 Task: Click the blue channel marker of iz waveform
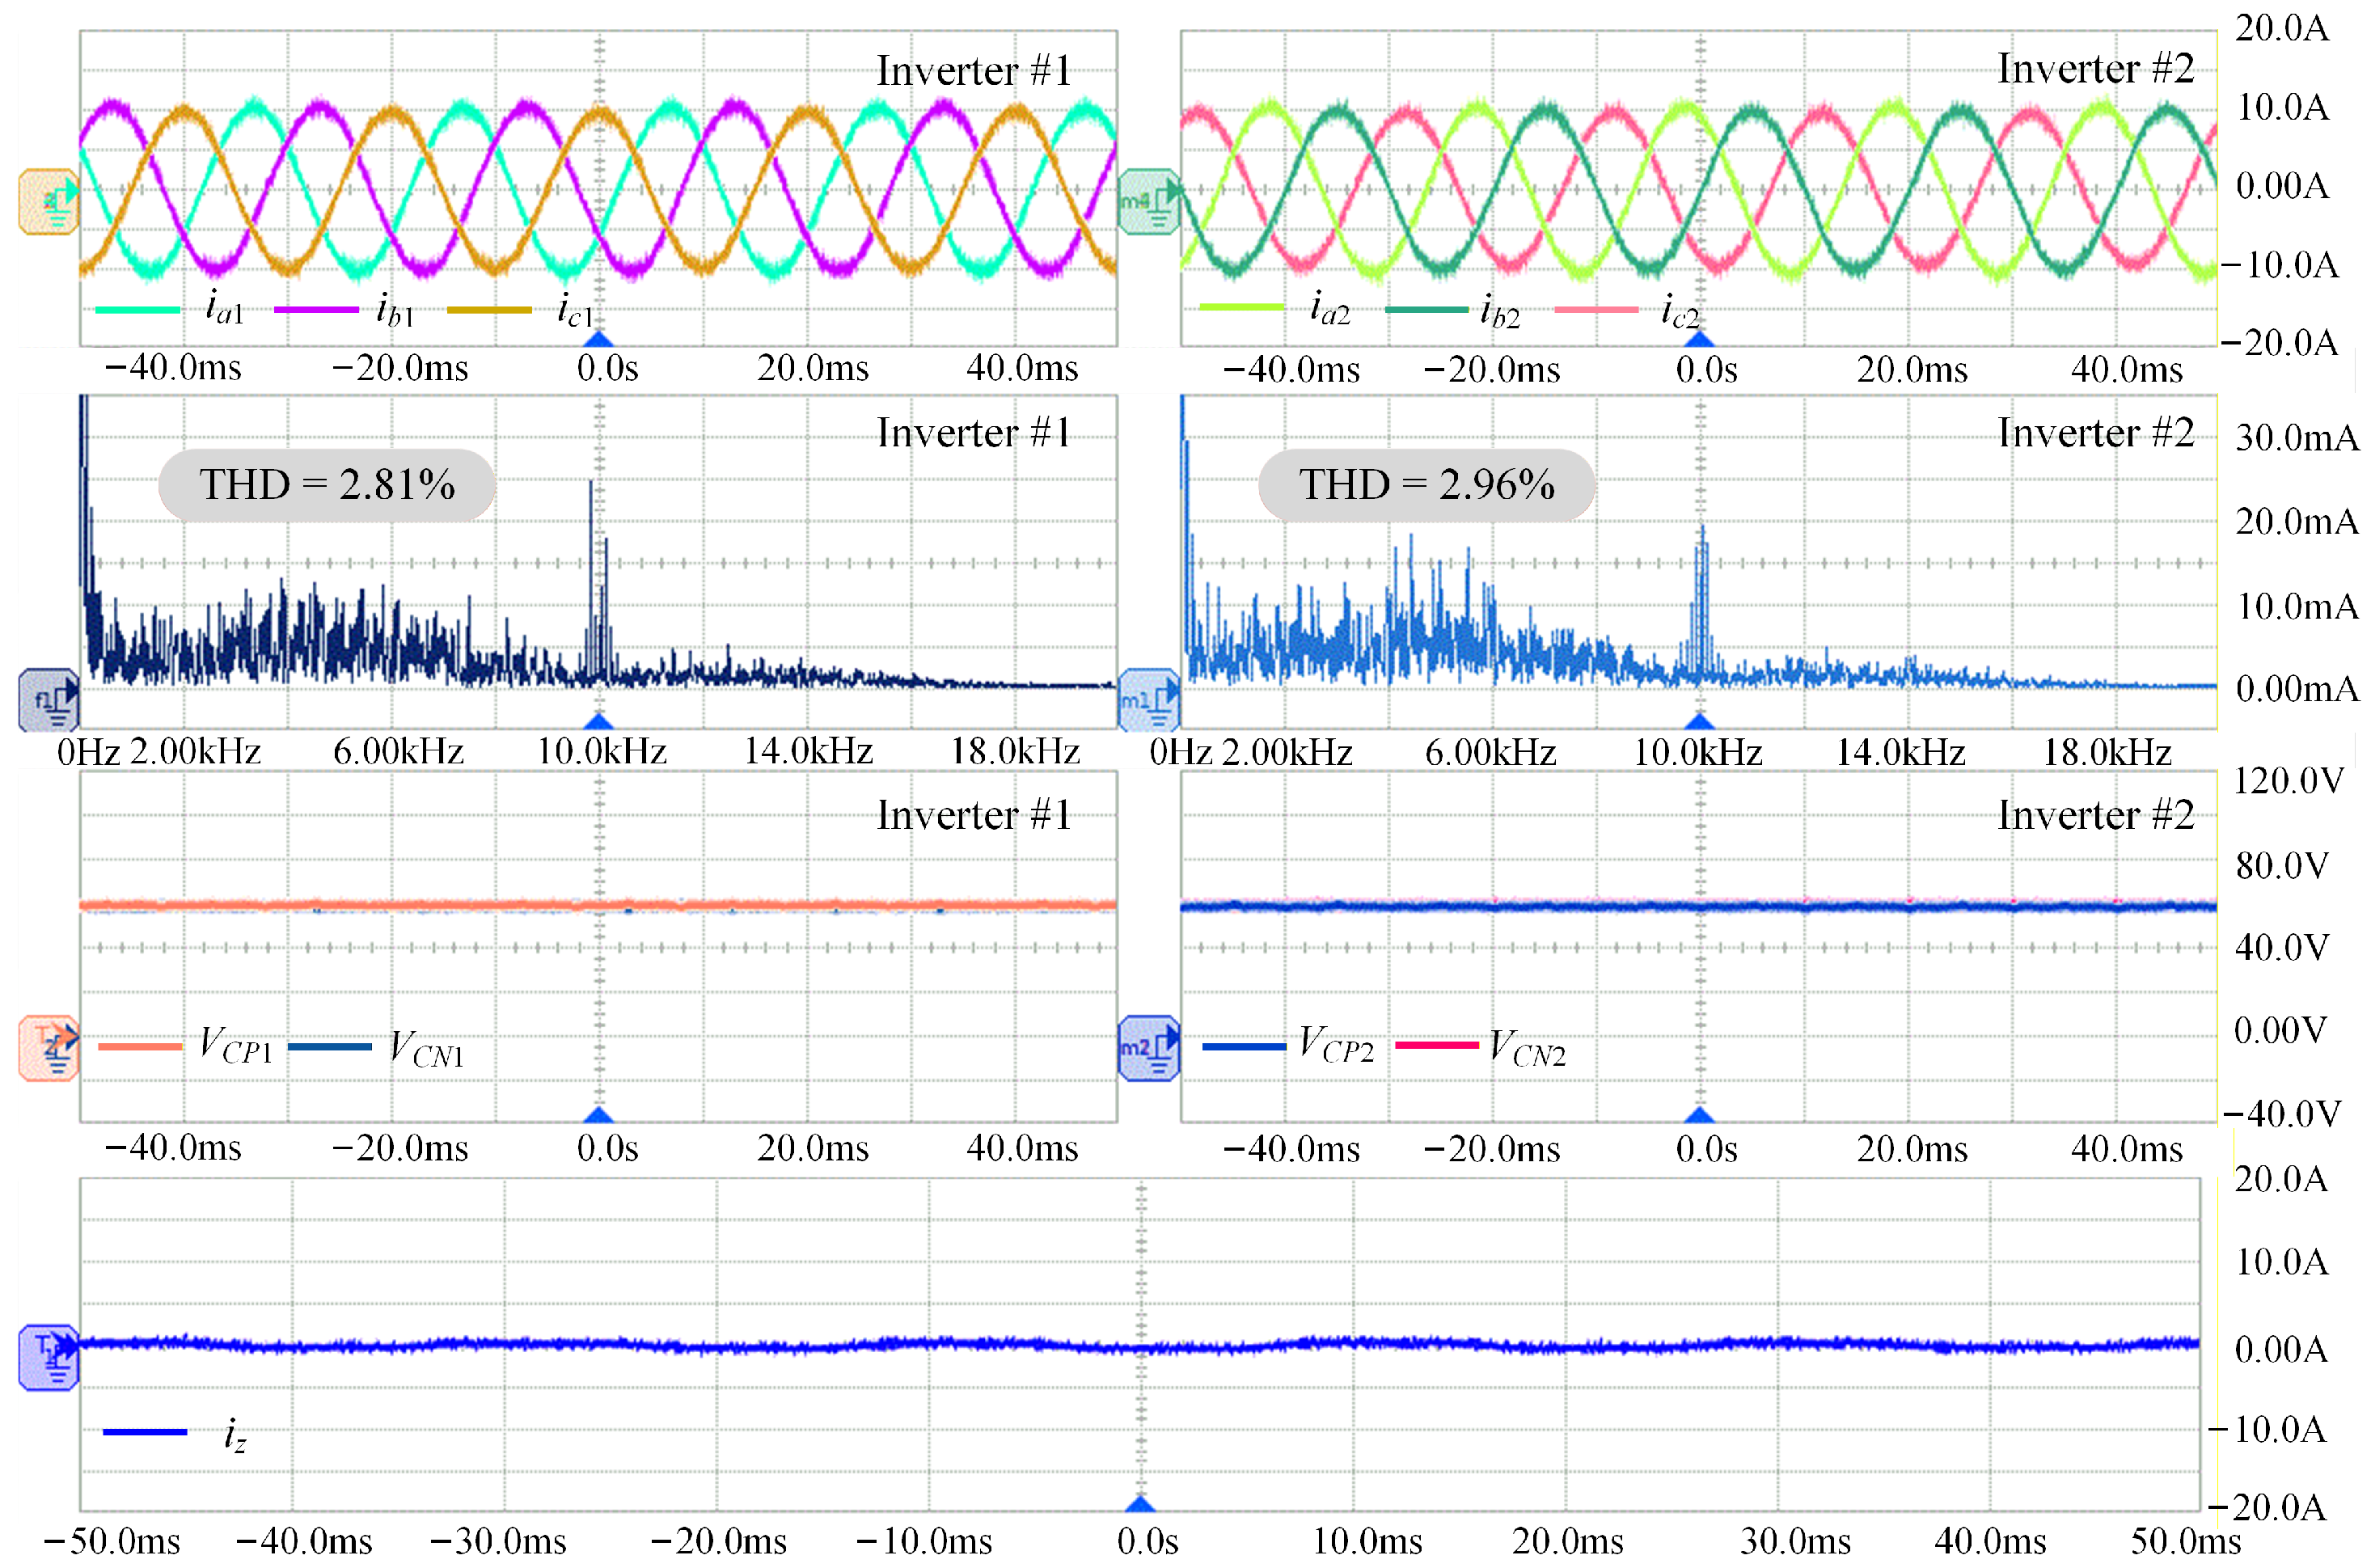click(49, 1357)
